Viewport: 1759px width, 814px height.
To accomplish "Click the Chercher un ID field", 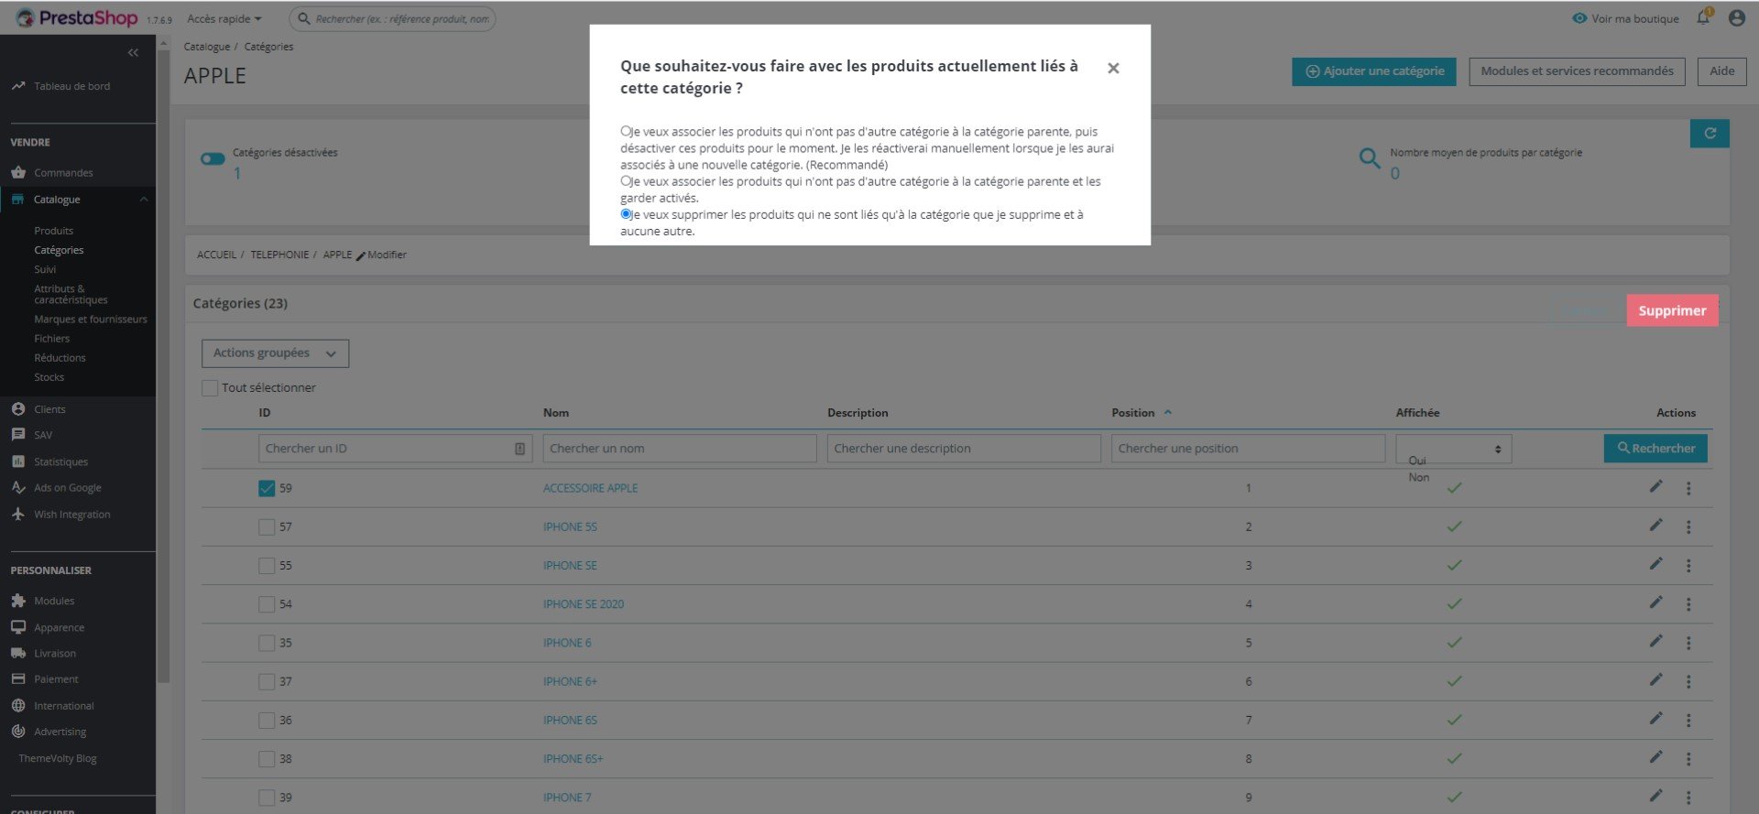I will pyautogui.click(x=395, y=449).
